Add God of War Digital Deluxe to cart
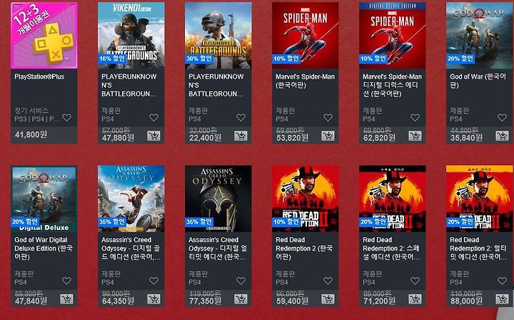514x320 pixels. [67, 299]
